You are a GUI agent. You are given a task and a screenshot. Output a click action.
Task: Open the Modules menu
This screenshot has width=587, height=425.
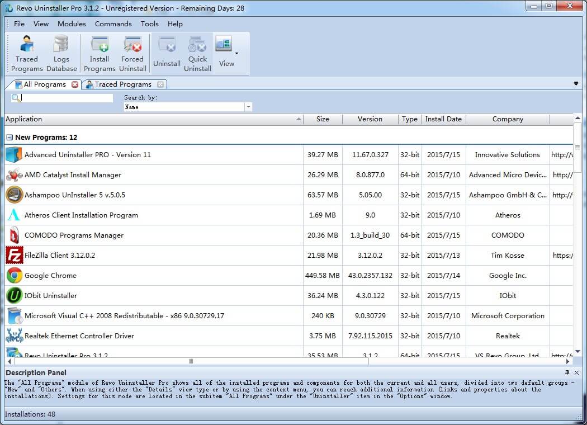click(x=72, y=24)
